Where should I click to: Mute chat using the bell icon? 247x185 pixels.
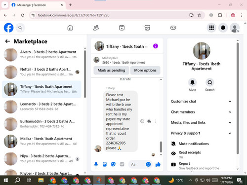coord(192,82)
